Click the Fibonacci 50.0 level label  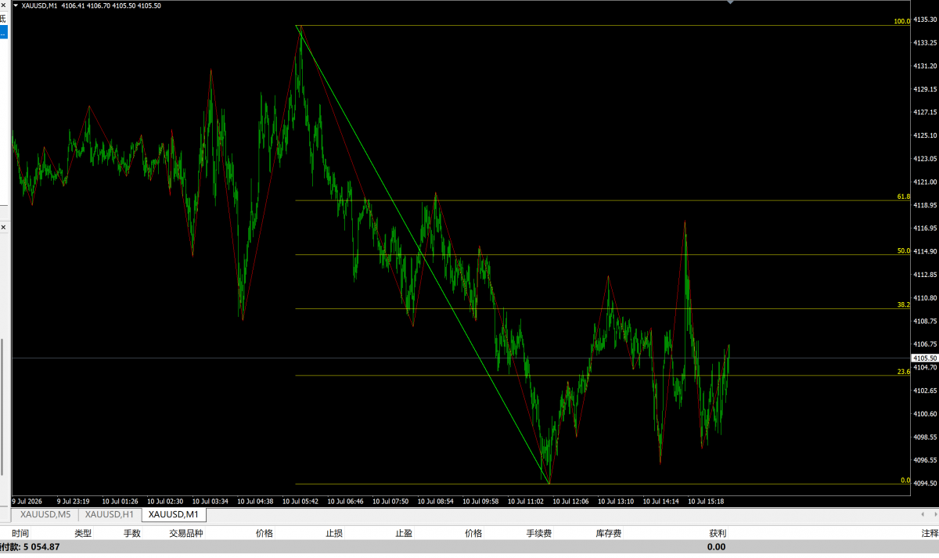point(904,250)
